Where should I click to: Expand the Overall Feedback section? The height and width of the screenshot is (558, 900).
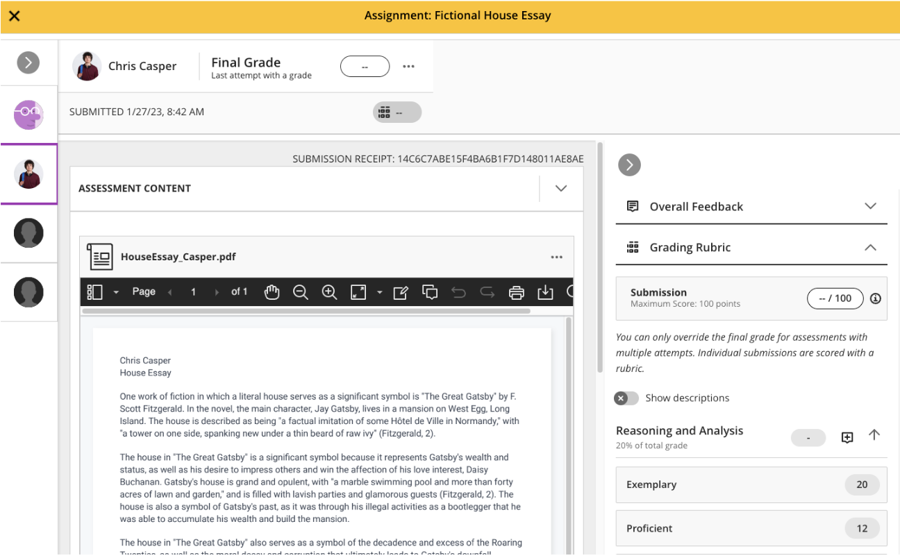[869, 206]
